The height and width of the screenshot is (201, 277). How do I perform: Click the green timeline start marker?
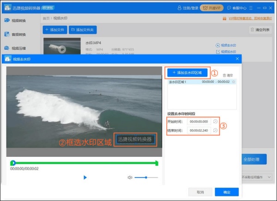pyautogui.click(x=13, y=163)
